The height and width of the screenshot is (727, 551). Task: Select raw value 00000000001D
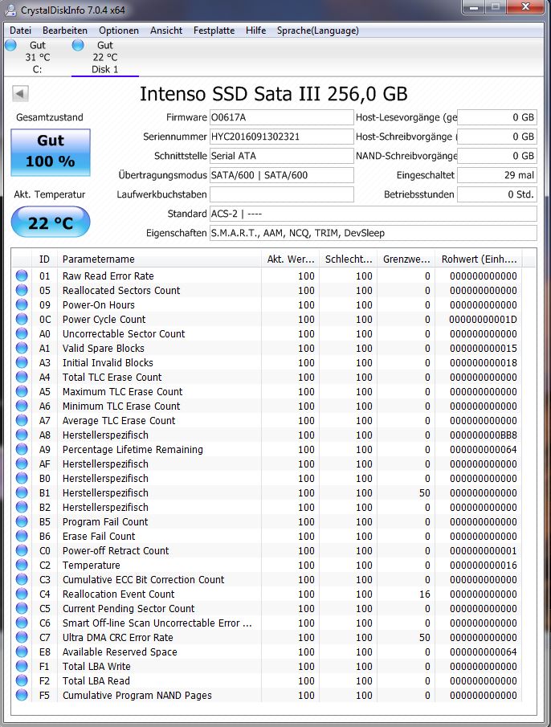[x=484, y=320]
